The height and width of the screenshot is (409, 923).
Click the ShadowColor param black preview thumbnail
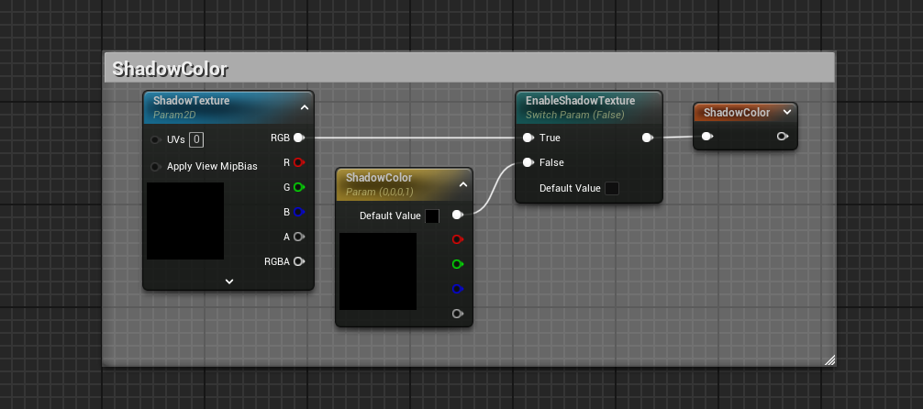378,271
